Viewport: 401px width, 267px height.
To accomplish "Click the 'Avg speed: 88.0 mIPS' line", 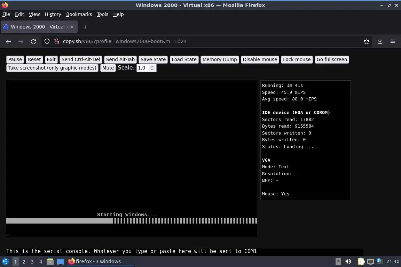I will pyautogui.click(x=289, y=99).
